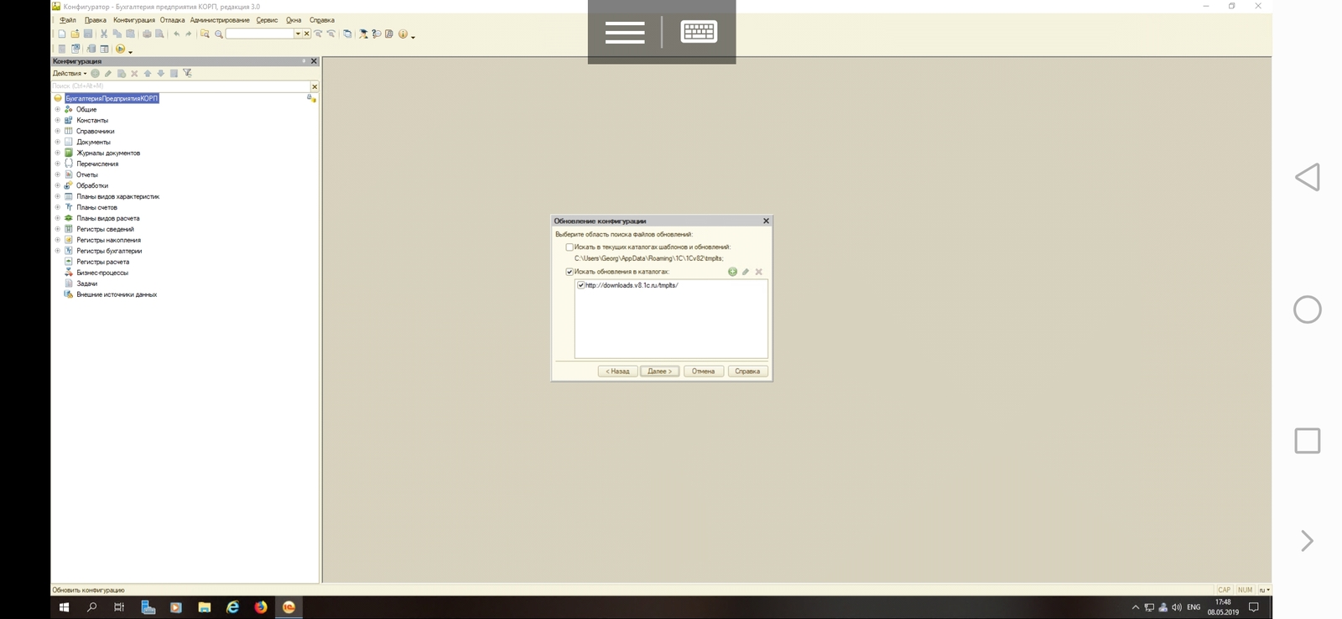Click the pencil Edit icon in Configuration panel
Image resolution: width=1342 pixels, height=619 pixels.
(108, 74)
